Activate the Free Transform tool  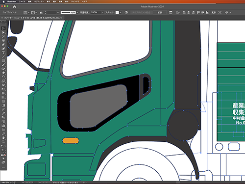[3, 89]
